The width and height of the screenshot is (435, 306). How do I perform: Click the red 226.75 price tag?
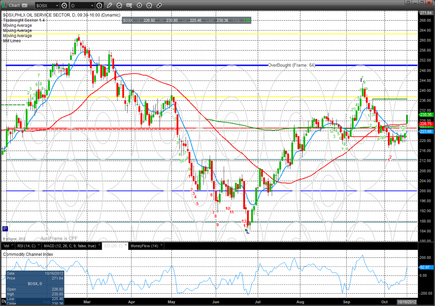[426, 124]
